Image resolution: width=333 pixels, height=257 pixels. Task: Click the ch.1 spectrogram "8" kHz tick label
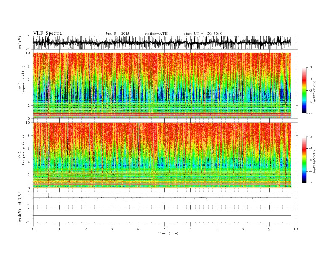coord(29,66)
